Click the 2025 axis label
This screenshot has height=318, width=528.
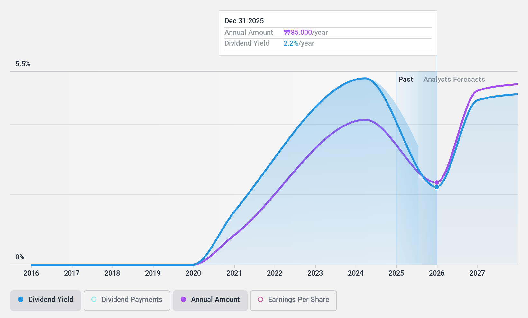pyautogui.click(x=396, y=273)
